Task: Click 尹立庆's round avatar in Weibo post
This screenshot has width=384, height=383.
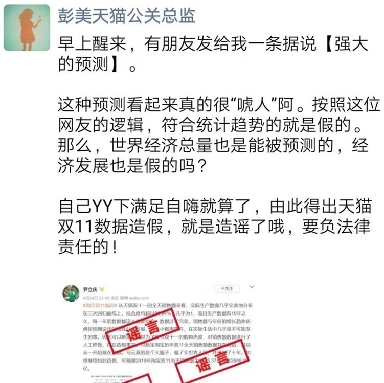Action: pyautogui.click(x=71, y=293)
